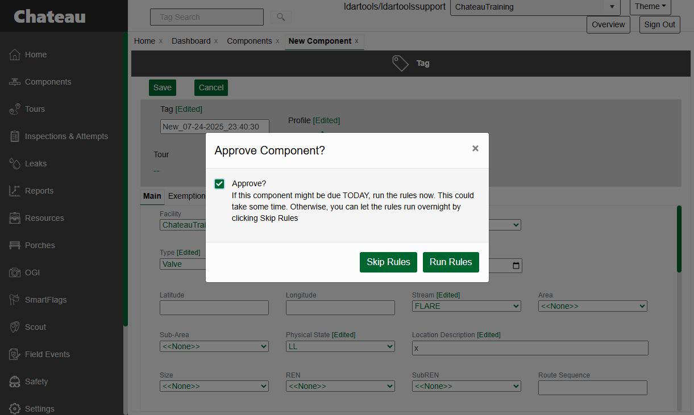Viewport: 694px width, 415px height.
Task: Open the Size dropdown
Action: coord(214,386)
